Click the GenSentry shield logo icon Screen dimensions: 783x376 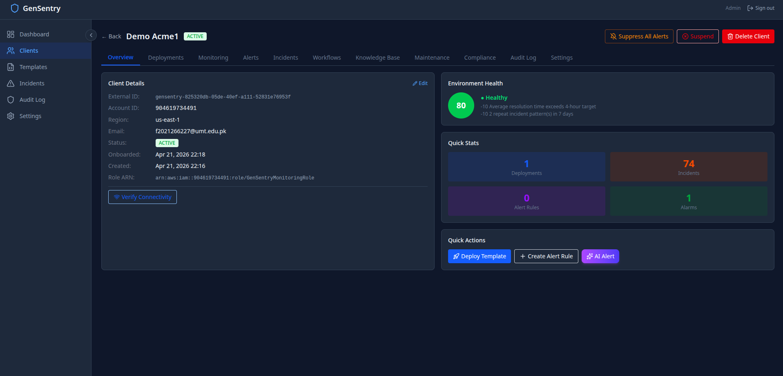click(x=15, y=8)
